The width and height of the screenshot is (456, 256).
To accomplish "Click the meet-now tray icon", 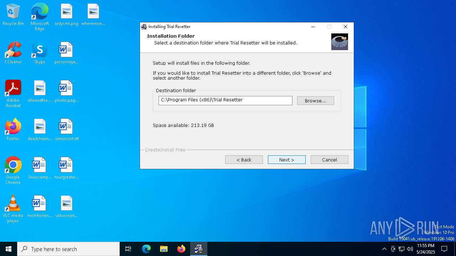I will click(x=393, y=249).
